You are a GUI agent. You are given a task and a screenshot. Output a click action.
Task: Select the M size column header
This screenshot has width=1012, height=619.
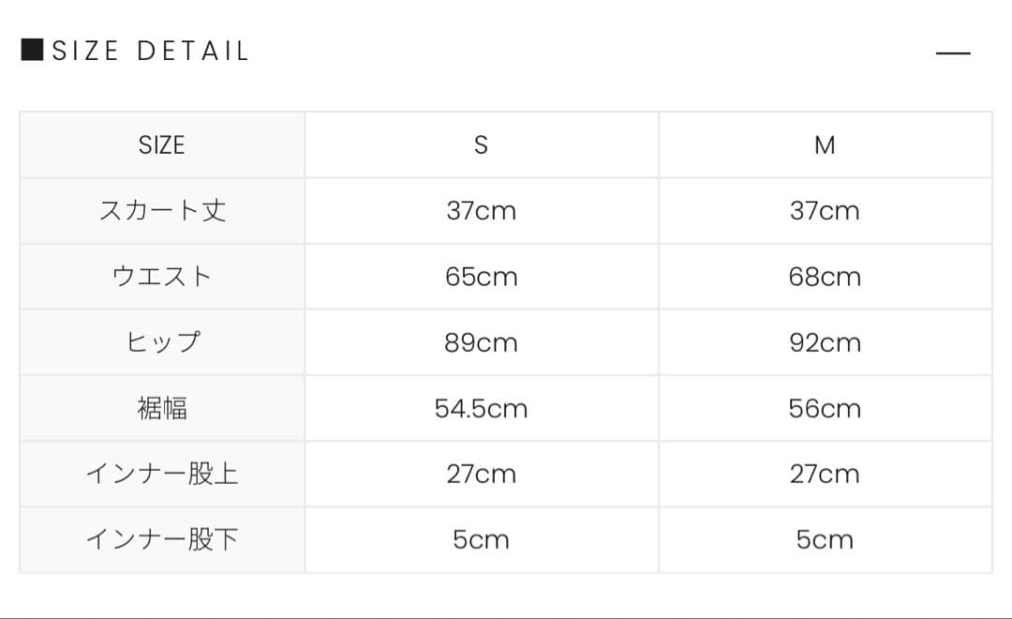pos(825,145)
